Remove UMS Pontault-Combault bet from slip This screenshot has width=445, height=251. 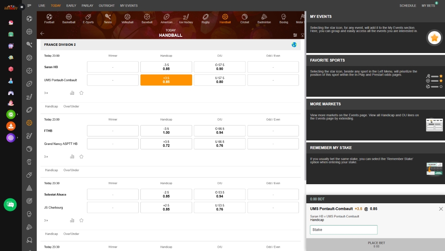pyautogui.click(x=441, y=208)
